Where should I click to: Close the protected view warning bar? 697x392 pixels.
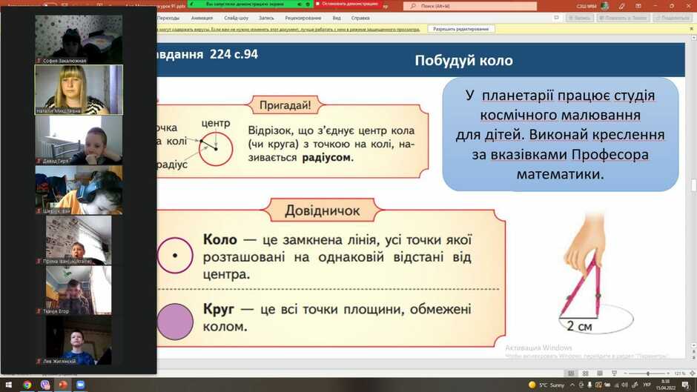click(691, 29)
